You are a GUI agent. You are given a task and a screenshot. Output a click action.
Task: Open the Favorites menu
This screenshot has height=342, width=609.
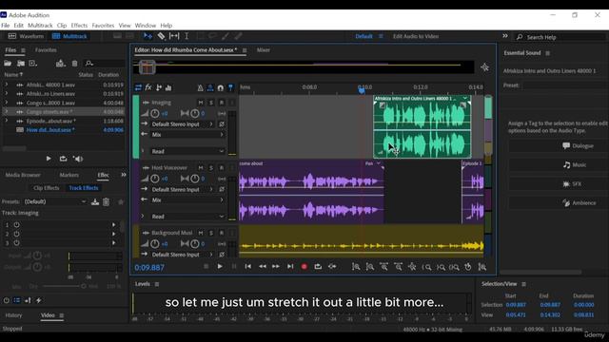point(103,26)
